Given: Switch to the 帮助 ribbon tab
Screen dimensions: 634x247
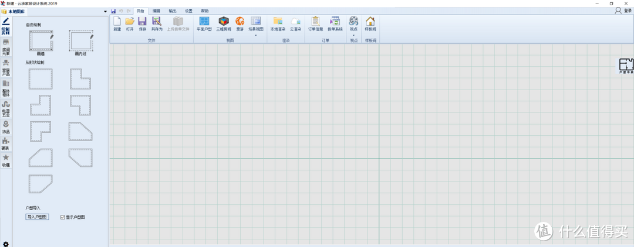Looking at the screenshot, I should click(205, 11).
